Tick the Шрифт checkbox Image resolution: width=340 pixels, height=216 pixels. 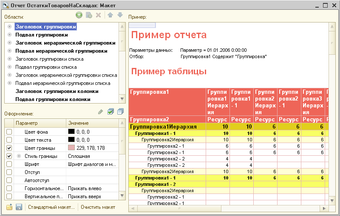click(x=9, y=164)
